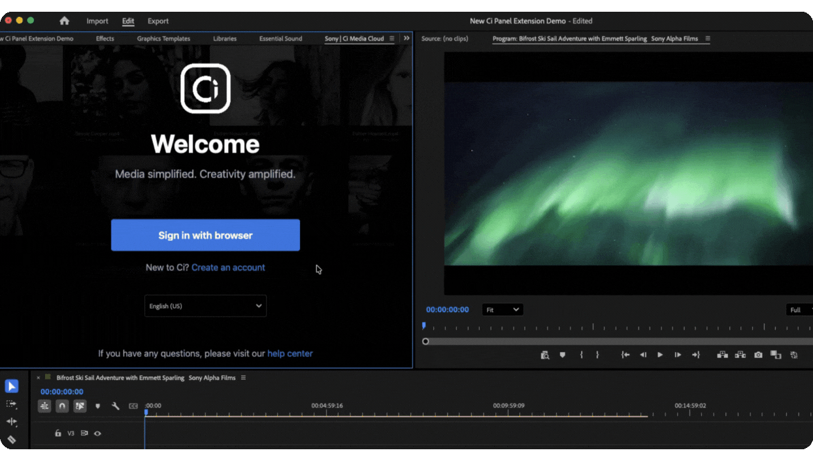Select the Selection tool arrow
Screen dimensions: 813x461
pos(11,386)
